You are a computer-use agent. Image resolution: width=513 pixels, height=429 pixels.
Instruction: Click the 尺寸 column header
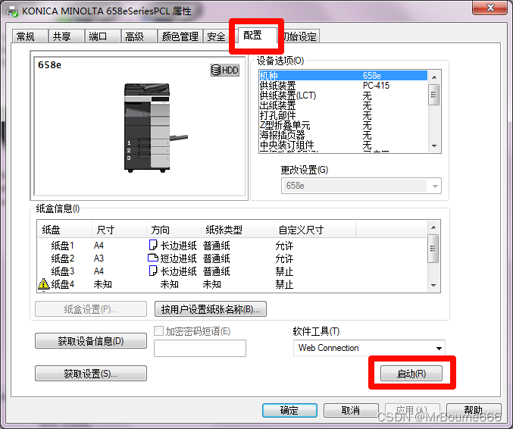click(119, 230)
